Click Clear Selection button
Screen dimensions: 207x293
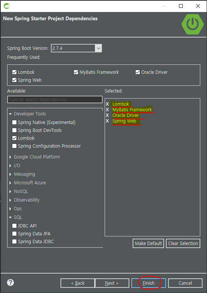pyautogui.click(x=183, y=243)
